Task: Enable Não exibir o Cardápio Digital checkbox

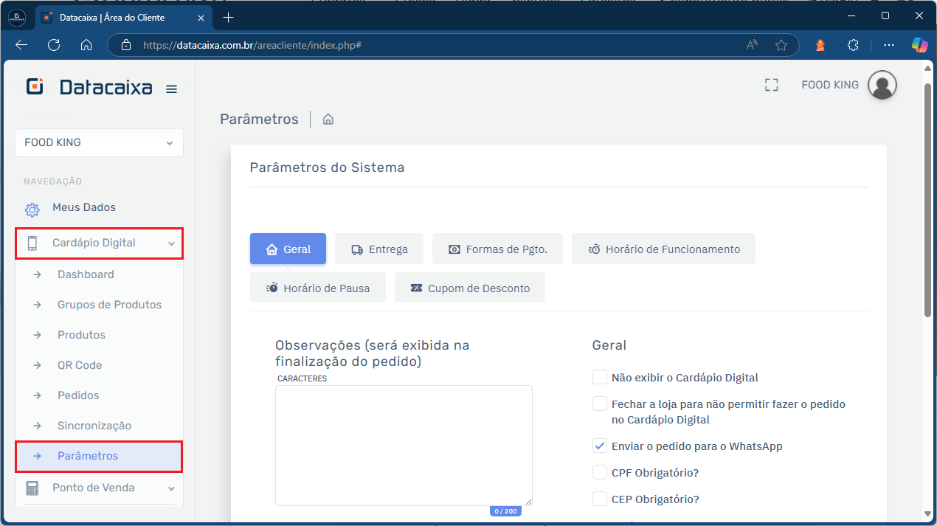Action: coord(600,378)
